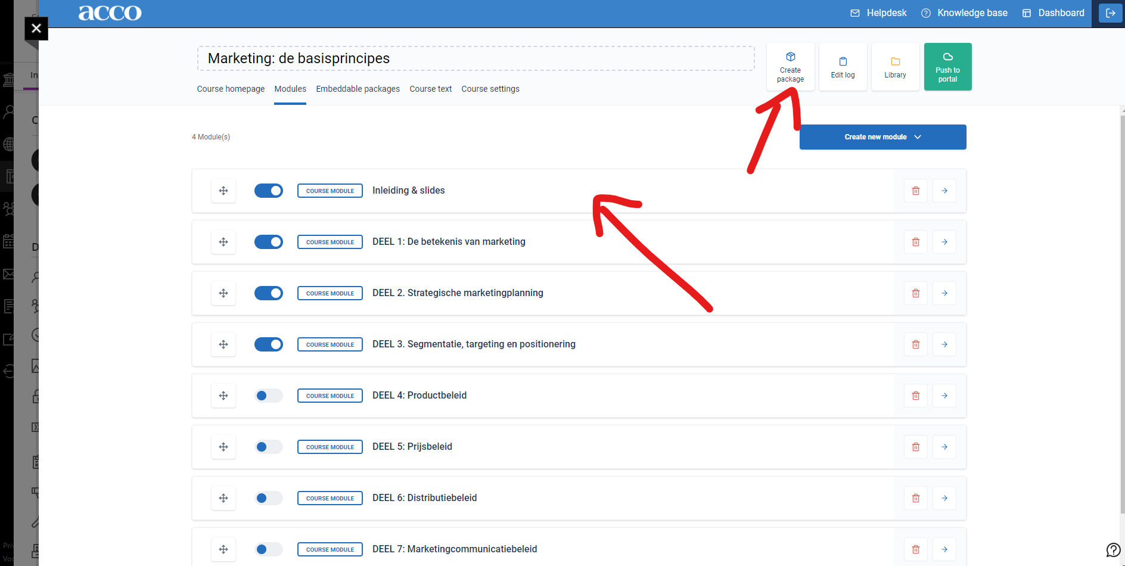Click move handle for DEEL 6: Distributiebeleid
The height and width of the screenshot is (566, 1125).
pyautogui.click(x=223, y=498)
